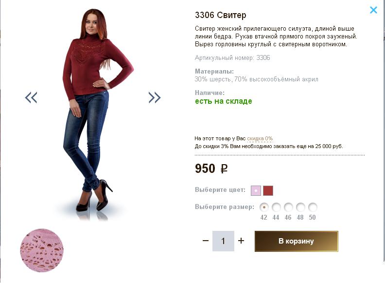The height and width of the screenshot is (283, 385).
Task: Select size 42 radio button
Action: click(264, 207)
